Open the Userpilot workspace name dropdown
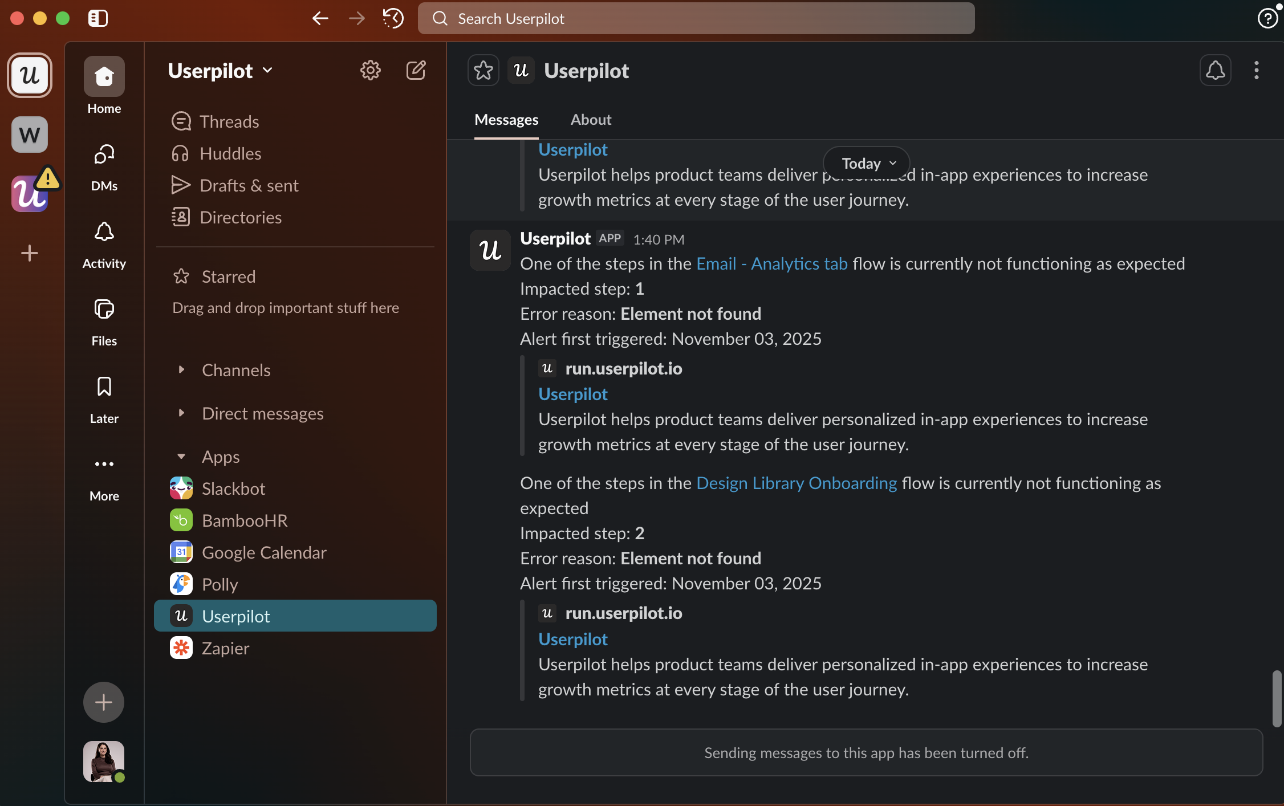This screenshot has width=1284, height=806. click(x=220, y=71)
